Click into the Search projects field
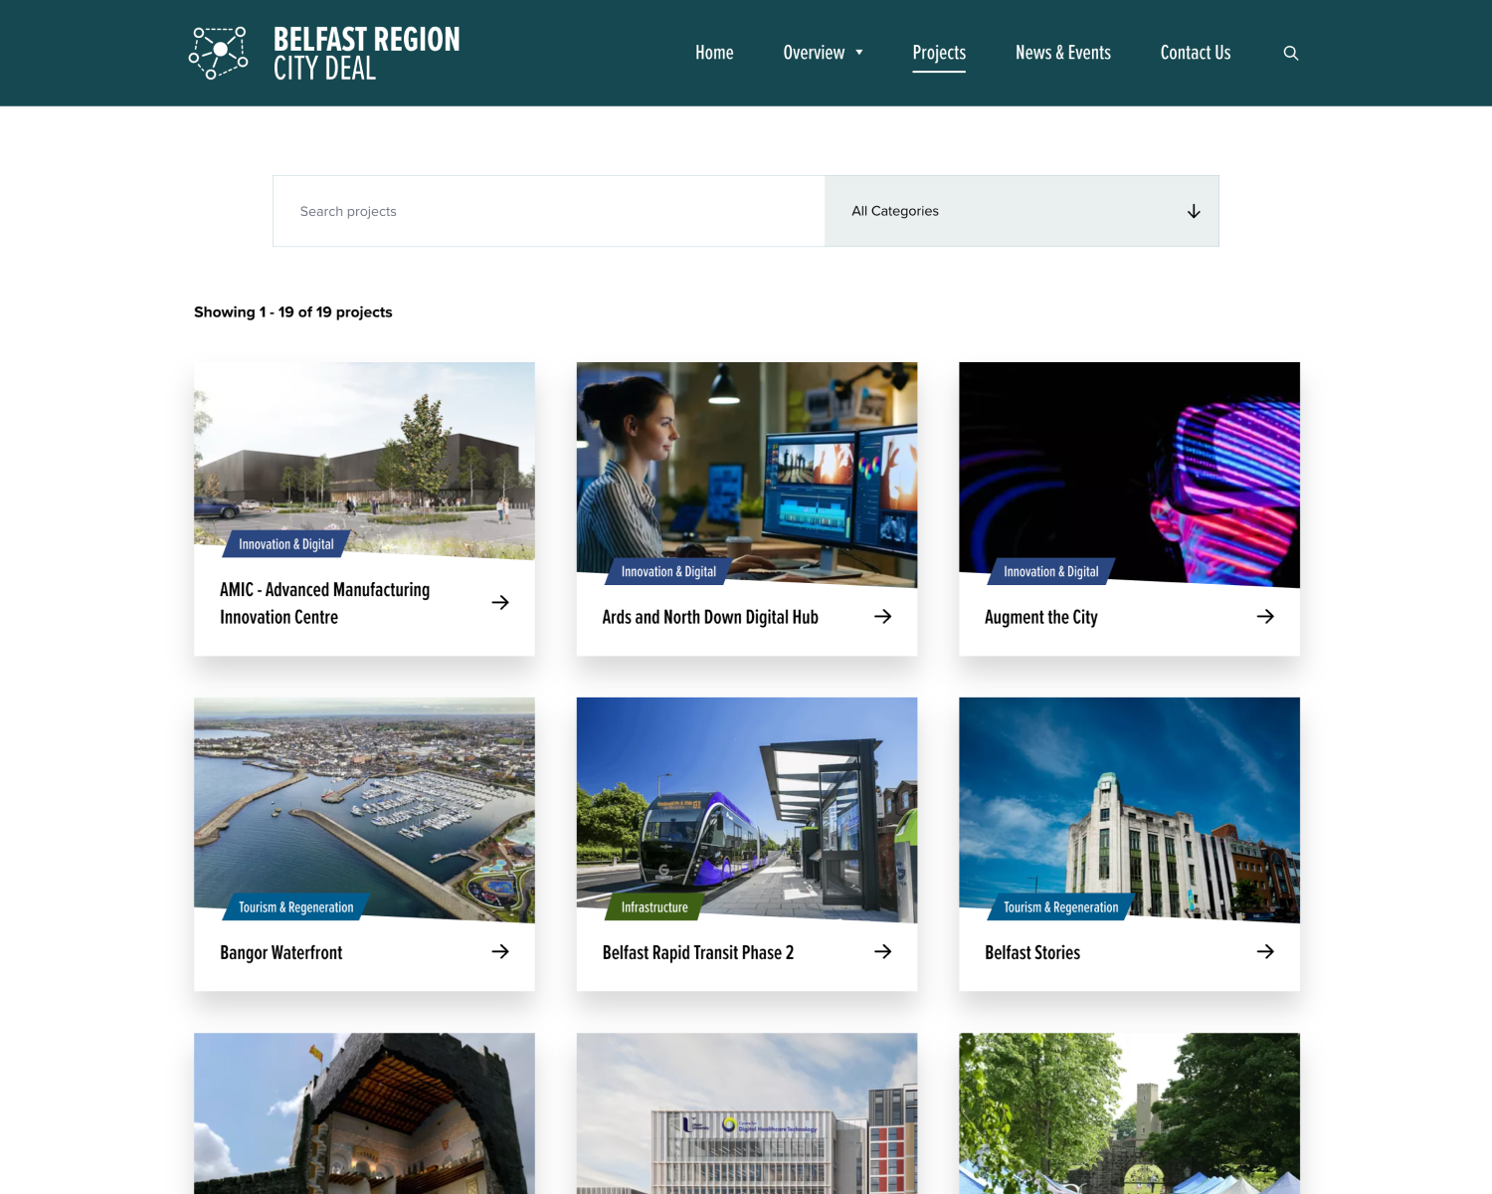The width and height of the screenshot is (1492, 1194). coord(548,211)
